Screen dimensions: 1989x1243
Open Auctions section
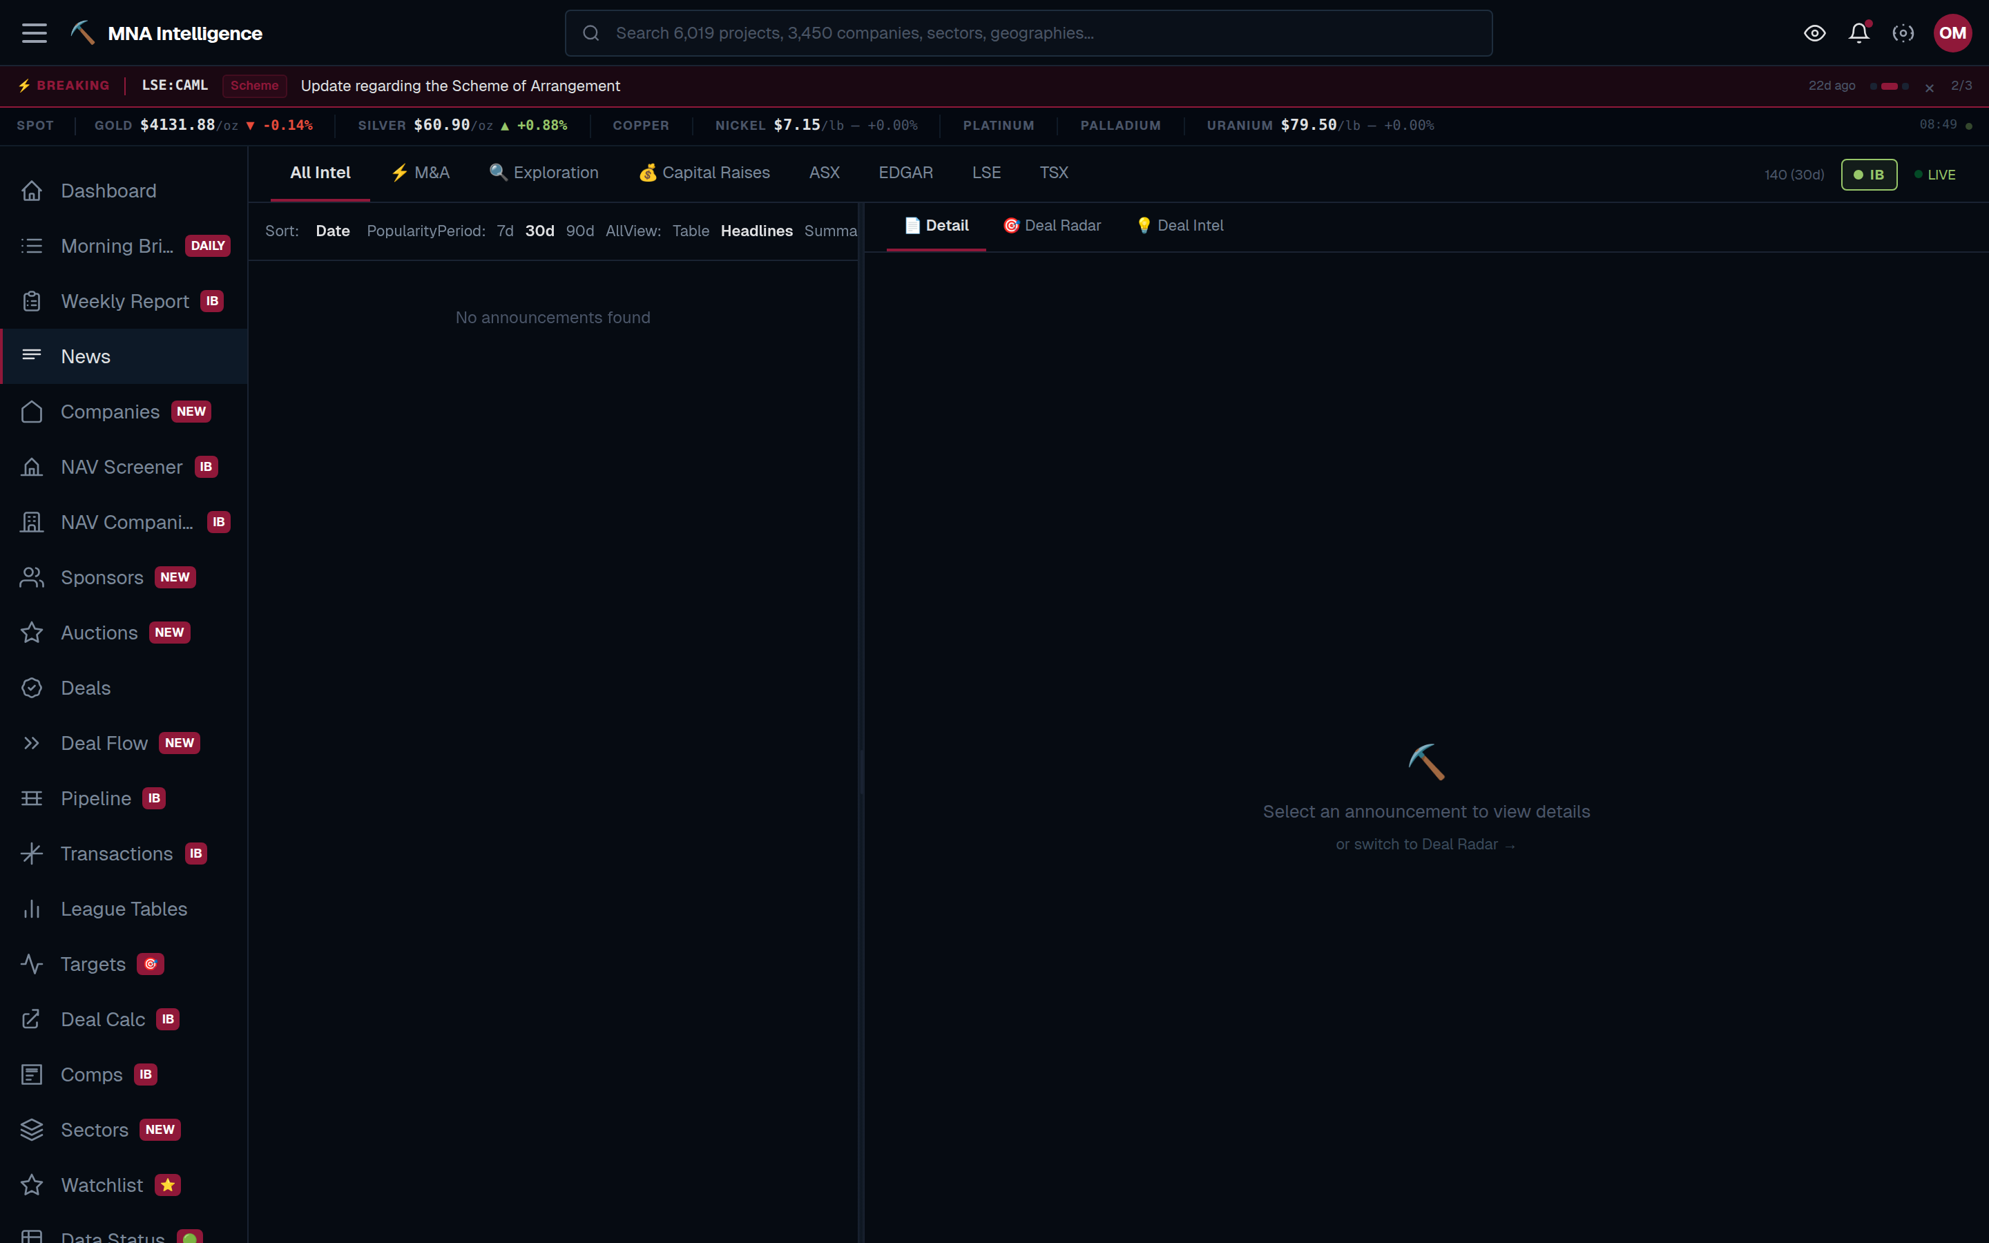(124, 632)
